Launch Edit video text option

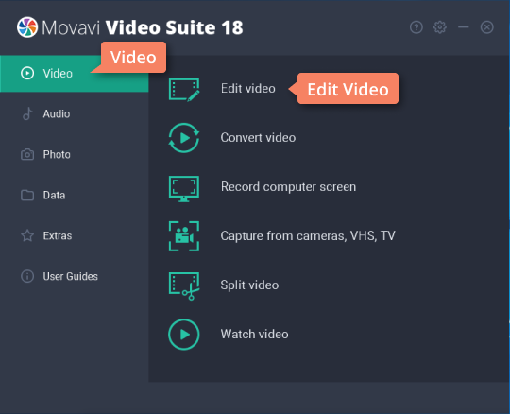click(248, 89)
